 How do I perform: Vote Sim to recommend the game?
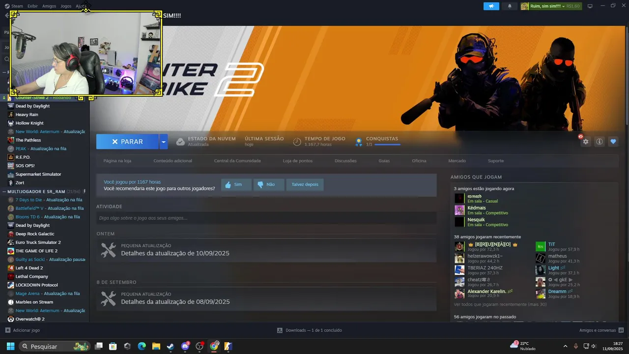tap(236, 185)
